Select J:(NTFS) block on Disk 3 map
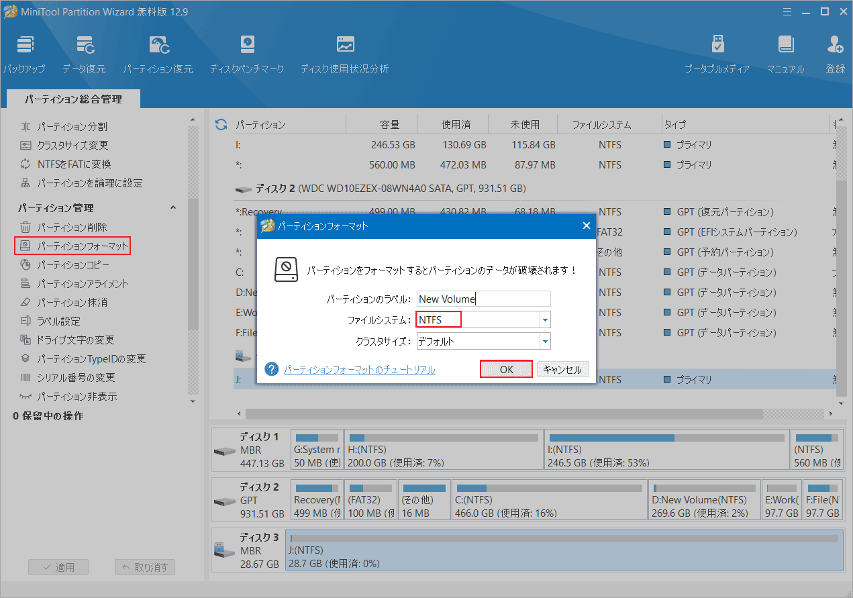This screenshot has width=853, height=598. 564,550
